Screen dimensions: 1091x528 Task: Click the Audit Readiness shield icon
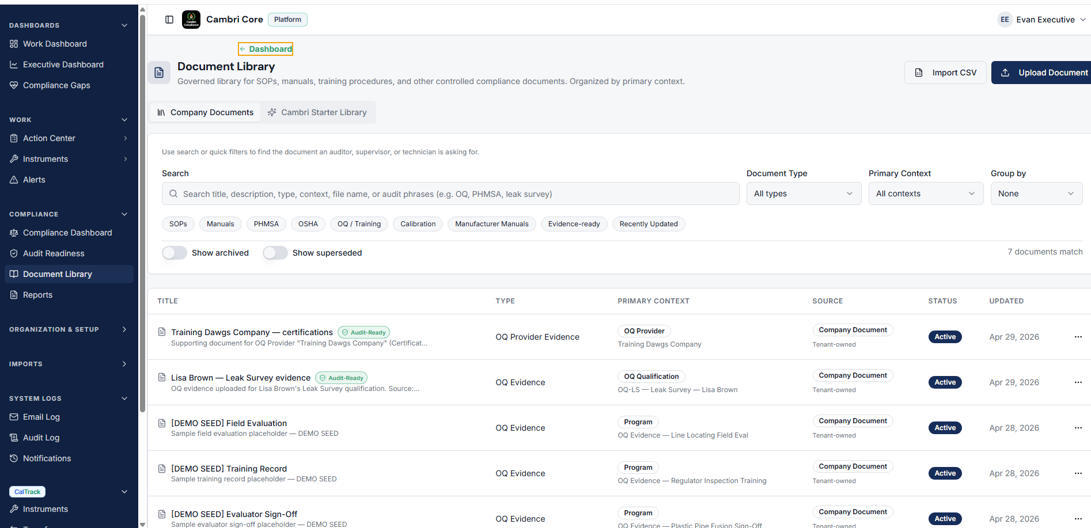pyautogui.click(x=14, y=253)
